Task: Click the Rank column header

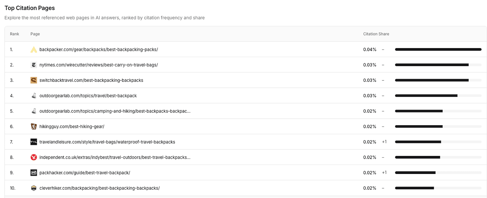Action: coord(14,34)
